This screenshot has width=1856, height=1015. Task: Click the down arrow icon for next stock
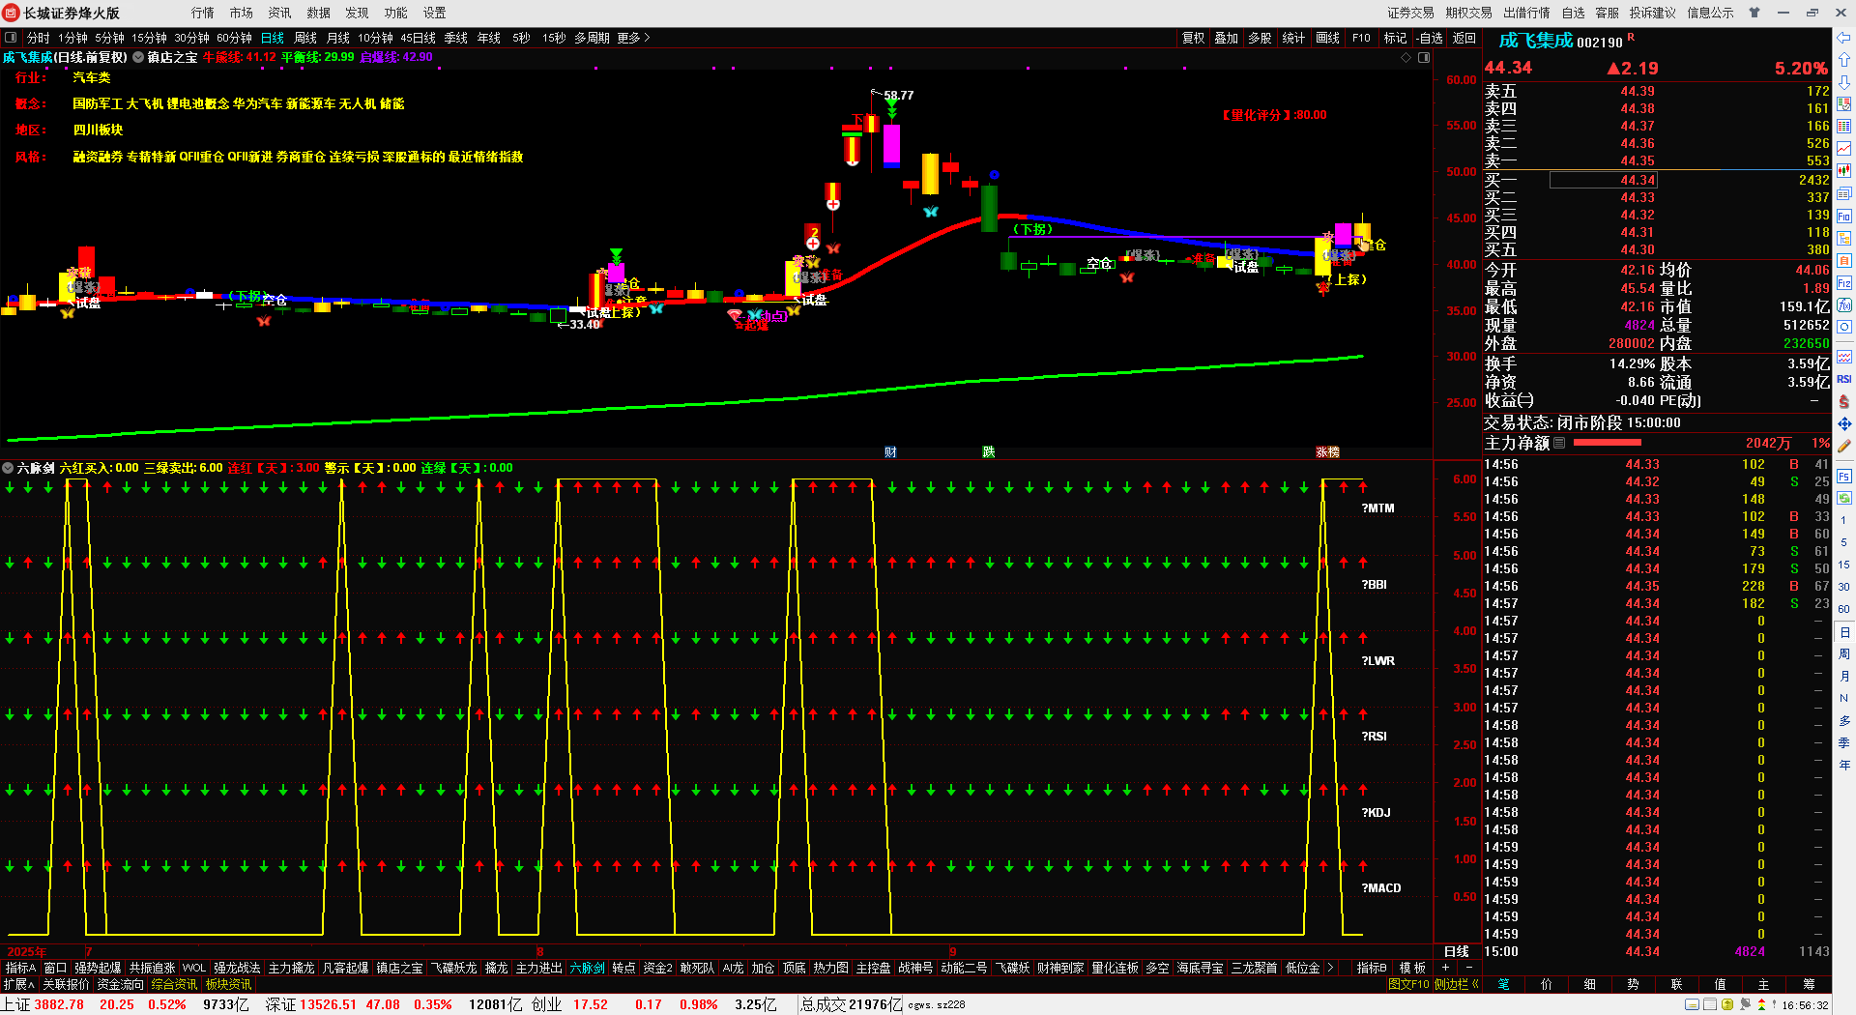[x=1844, y=82]
